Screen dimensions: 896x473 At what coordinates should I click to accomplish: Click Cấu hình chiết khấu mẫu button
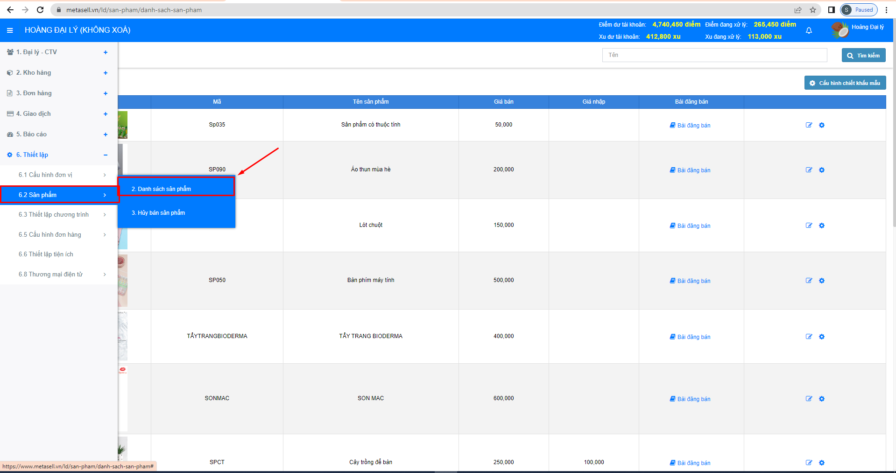(x=845, y=83)
